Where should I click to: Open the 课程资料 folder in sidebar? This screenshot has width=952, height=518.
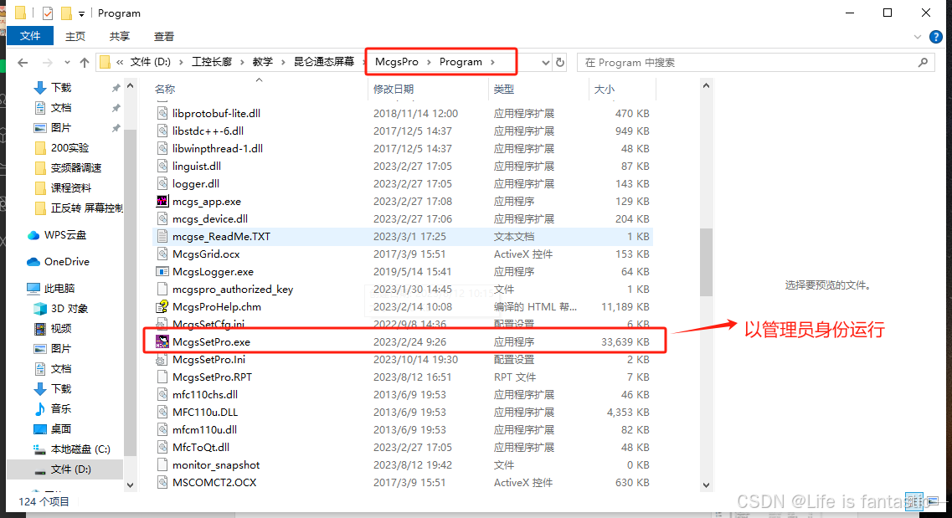tap(70, 187)
